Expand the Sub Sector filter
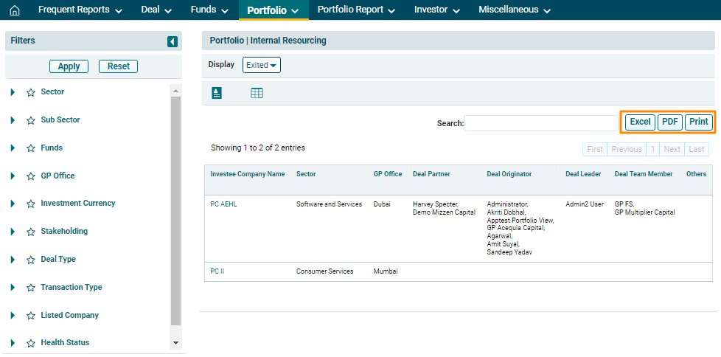The width and height of the screenshot is (721, 357). click(13, 120)
